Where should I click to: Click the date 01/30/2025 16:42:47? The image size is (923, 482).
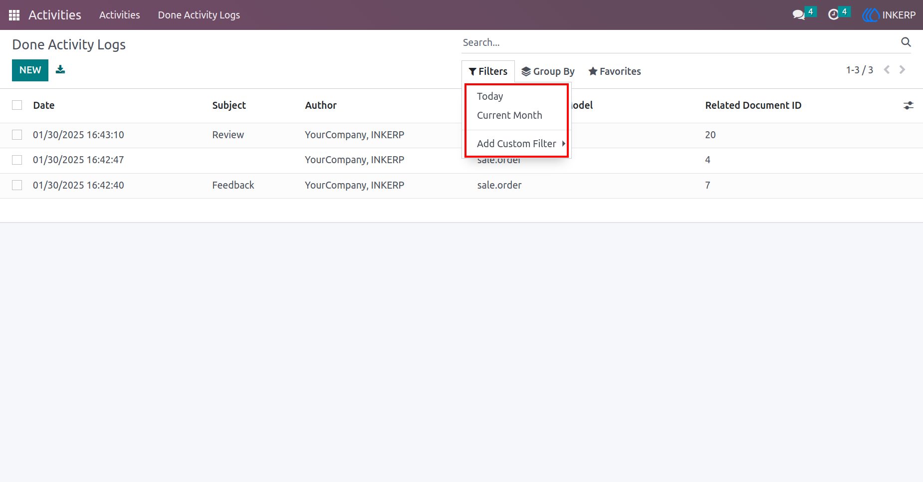tap(78, 160)
